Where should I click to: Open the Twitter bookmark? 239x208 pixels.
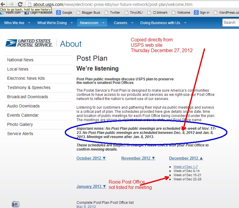115,12
